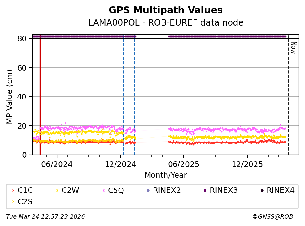Select the purple RINEX3 legend dot
The image size is (305, 226).
tap(205, 191)
